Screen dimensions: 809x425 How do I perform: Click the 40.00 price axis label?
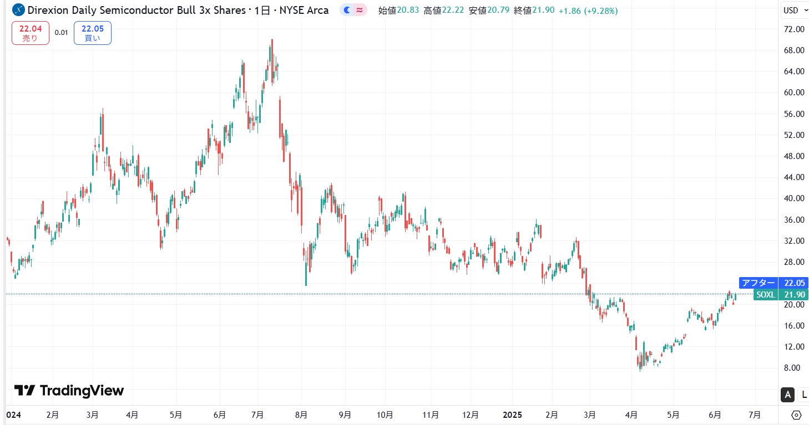793,198
